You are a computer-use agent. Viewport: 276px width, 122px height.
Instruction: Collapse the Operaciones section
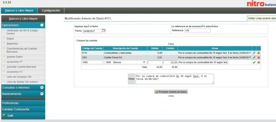[42, 25]
